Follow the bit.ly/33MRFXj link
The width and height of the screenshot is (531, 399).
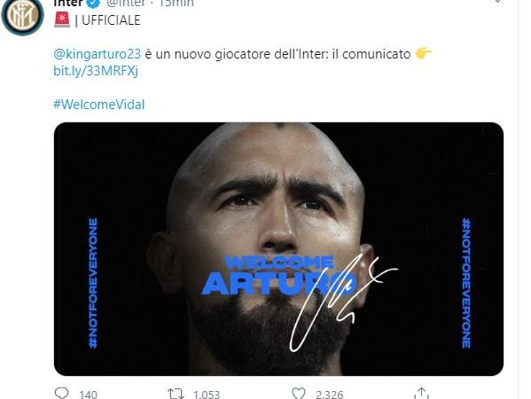[96, 71]
